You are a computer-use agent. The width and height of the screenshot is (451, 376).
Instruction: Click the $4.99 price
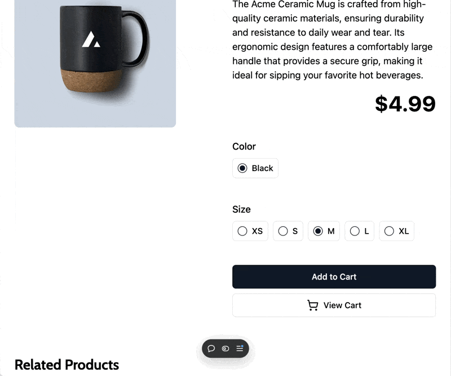[405, 104]
